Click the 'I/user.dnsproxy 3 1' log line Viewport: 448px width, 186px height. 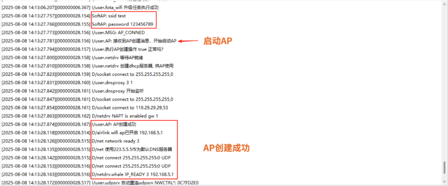tap(66, 83)
